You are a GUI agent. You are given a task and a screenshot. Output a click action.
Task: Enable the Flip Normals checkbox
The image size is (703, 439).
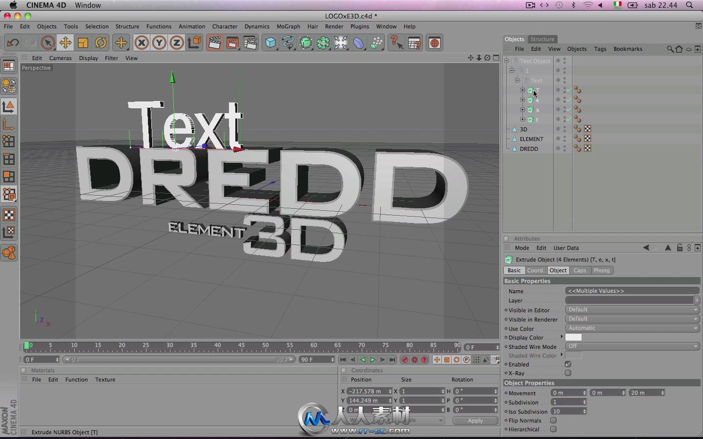coord(553,420)
